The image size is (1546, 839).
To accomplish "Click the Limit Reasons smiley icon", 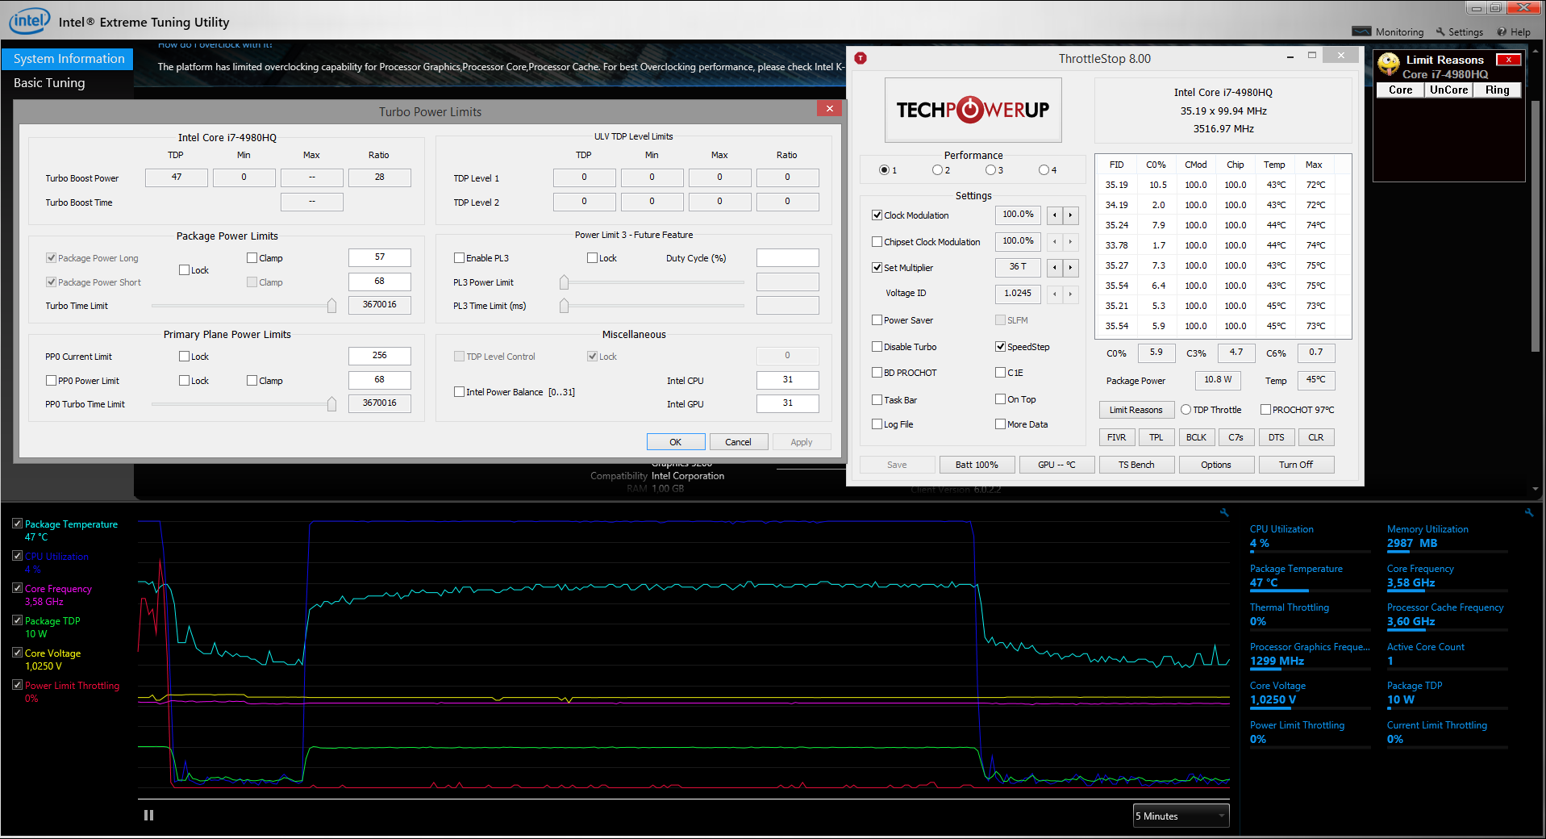I will coord(1388,64).
